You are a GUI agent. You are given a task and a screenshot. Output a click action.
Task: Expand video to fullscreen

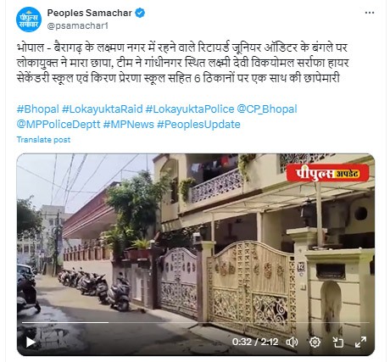pos(360,343)
